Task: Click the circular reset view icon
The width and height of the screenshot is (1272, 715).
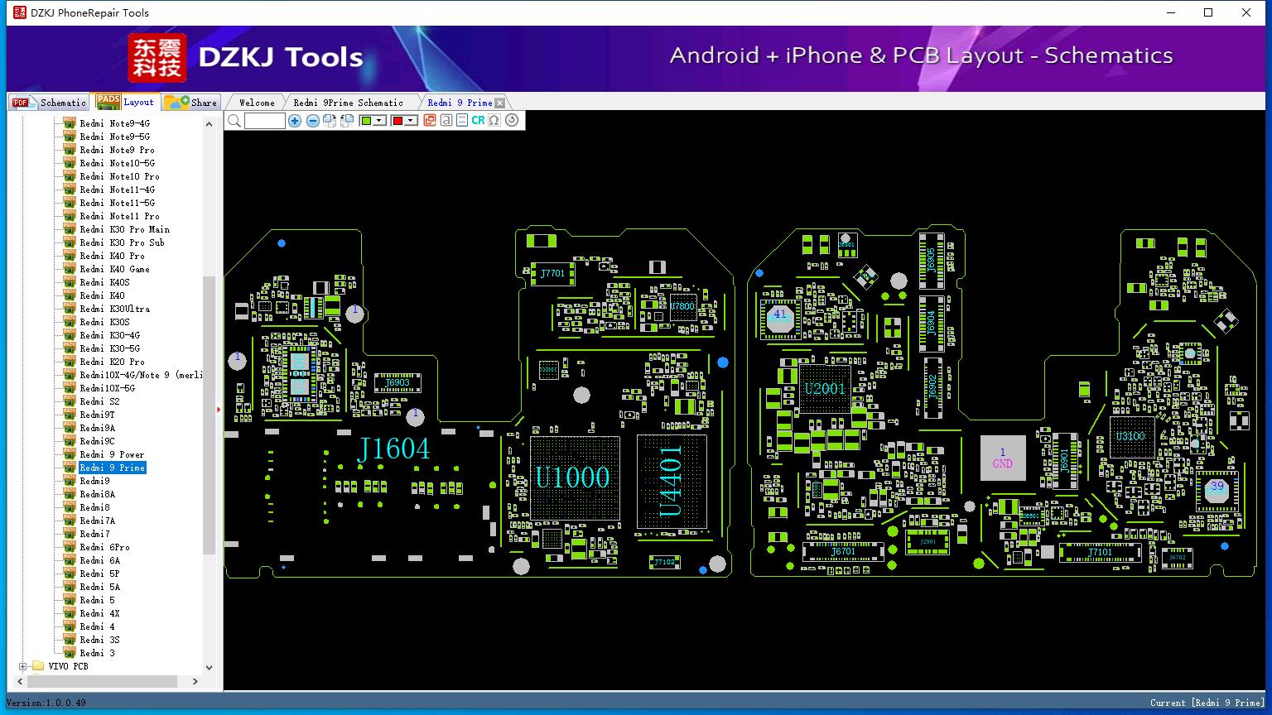Action: click(x=512, y=121)
